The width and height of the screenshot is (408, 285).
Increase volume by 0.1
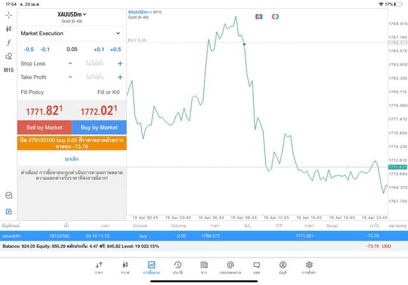click(99, 50)
